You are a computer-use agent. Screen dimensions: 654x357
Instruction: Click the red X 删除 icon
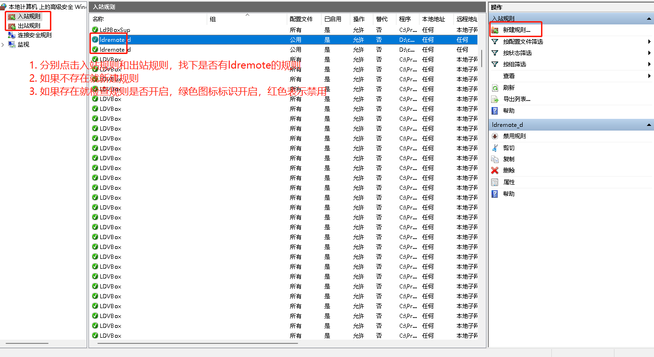point(495,171)
